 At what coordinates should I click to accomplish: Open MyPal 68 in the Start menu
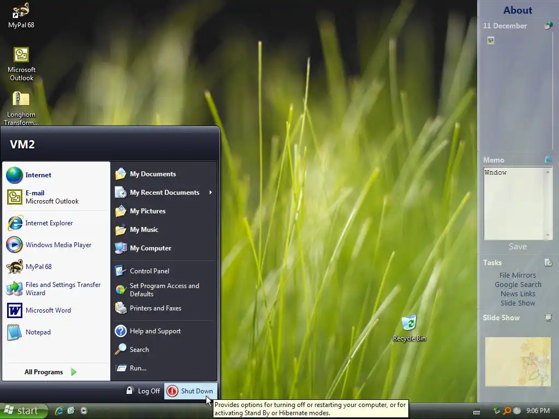coord(56,266)
